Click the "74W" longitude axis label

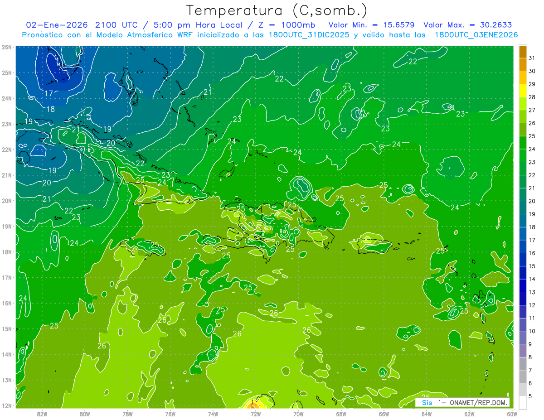pyautogui.click(x=213, y=414)
